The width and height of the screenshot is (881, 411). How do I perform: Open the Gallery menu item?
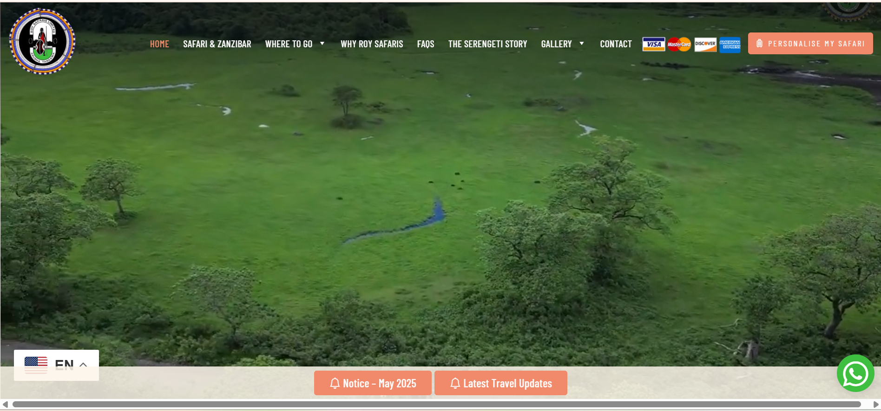(556, 44)
